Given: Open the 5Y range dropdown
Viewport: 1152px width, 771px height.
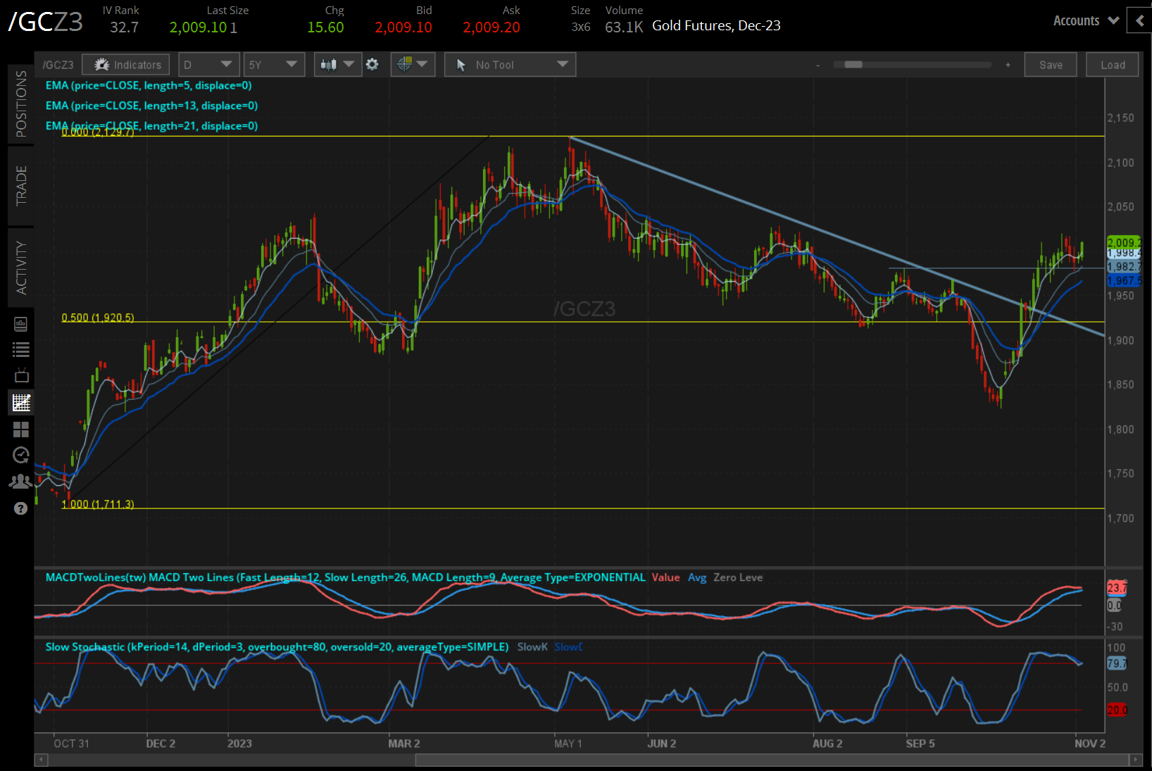Looking at the screenshot, I should (273, 65).
